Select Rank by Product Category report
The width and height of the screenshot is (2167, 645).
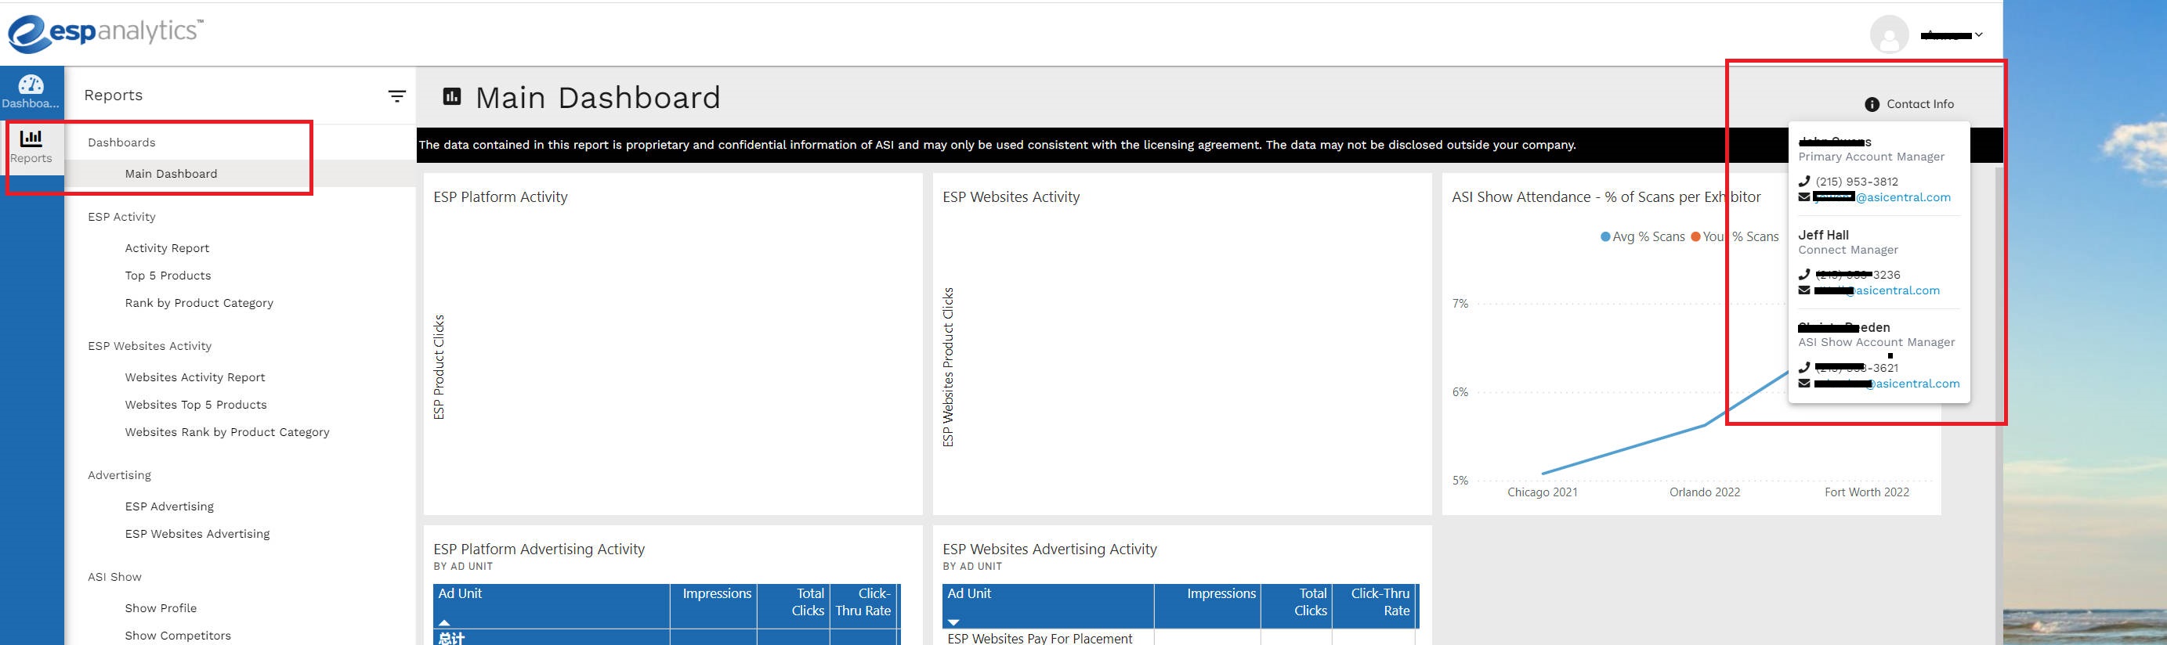pos(198,303)
